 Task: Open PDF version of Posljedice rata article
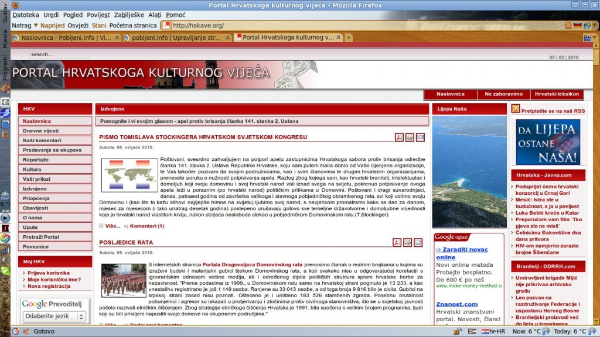click(x=397, y=243)
